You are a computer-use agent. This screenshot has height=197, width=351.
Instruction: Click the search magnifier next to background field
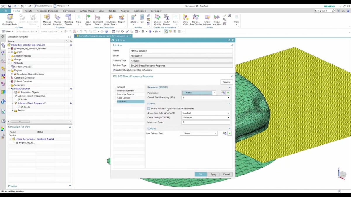coord(333,11)
